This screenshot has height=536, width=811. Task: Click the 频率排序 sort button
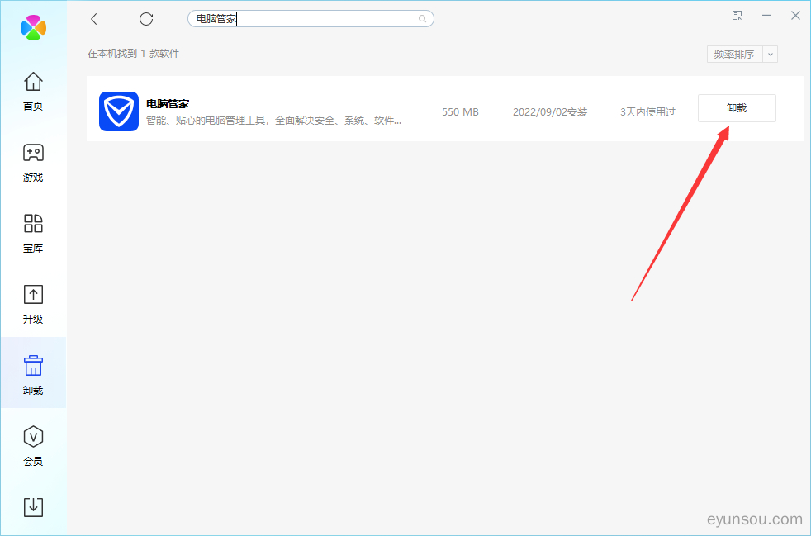coord(734,54)
